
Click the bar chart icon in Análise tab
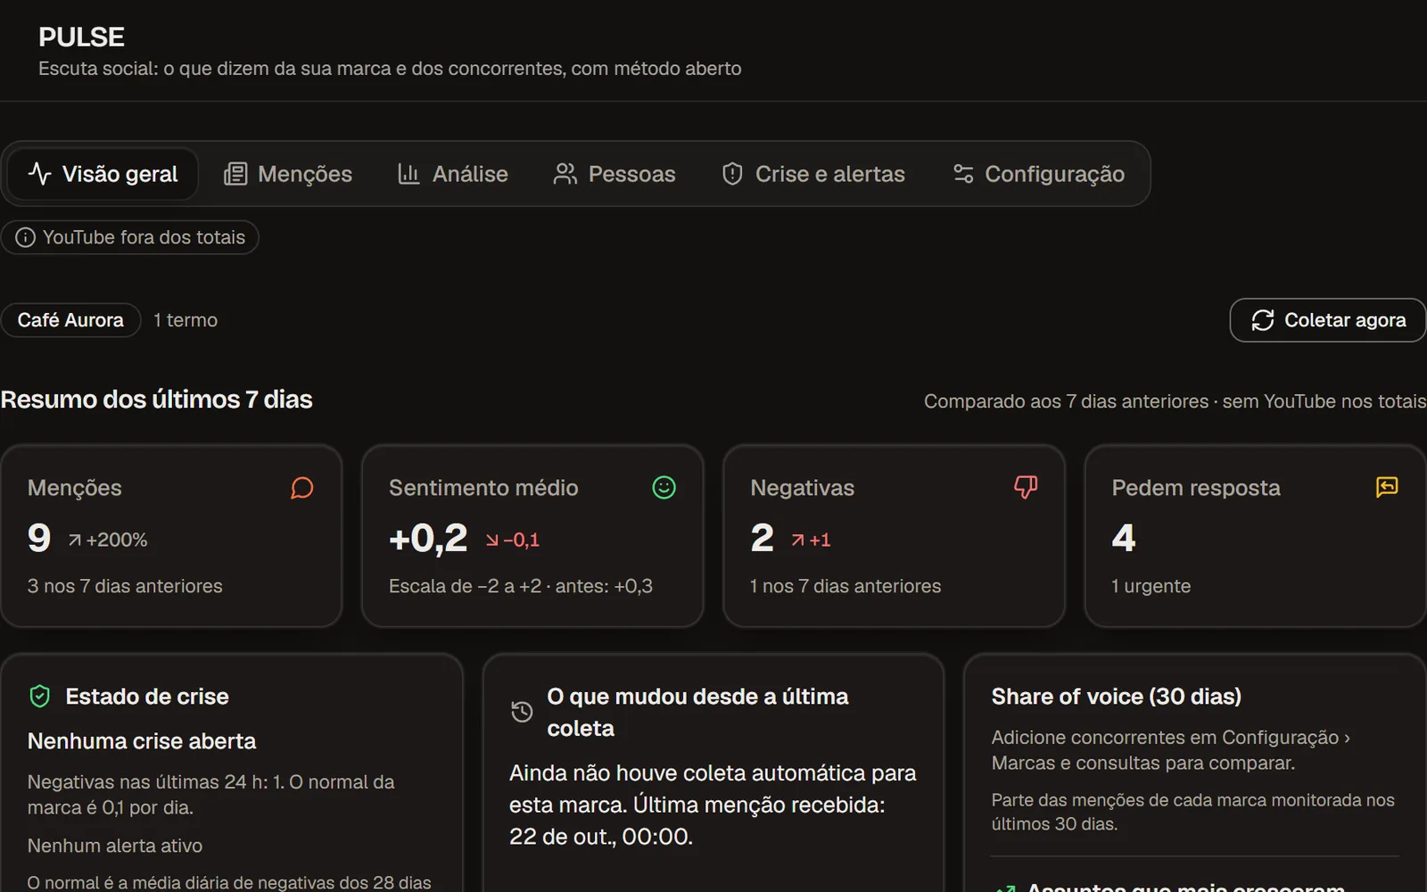[x=408, y=174]
